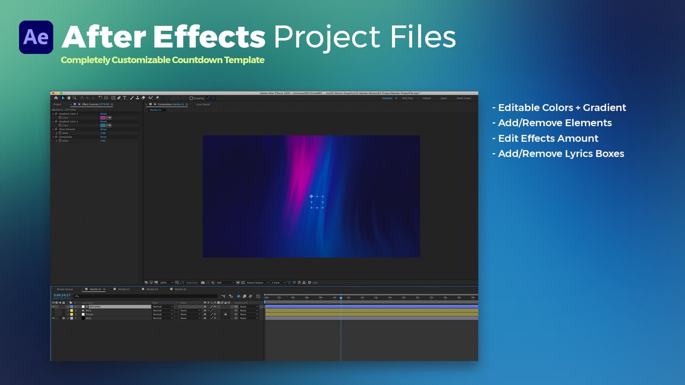Open the Marble 04 timeline tab
685x385 pixels.
(x=180, y=289)
